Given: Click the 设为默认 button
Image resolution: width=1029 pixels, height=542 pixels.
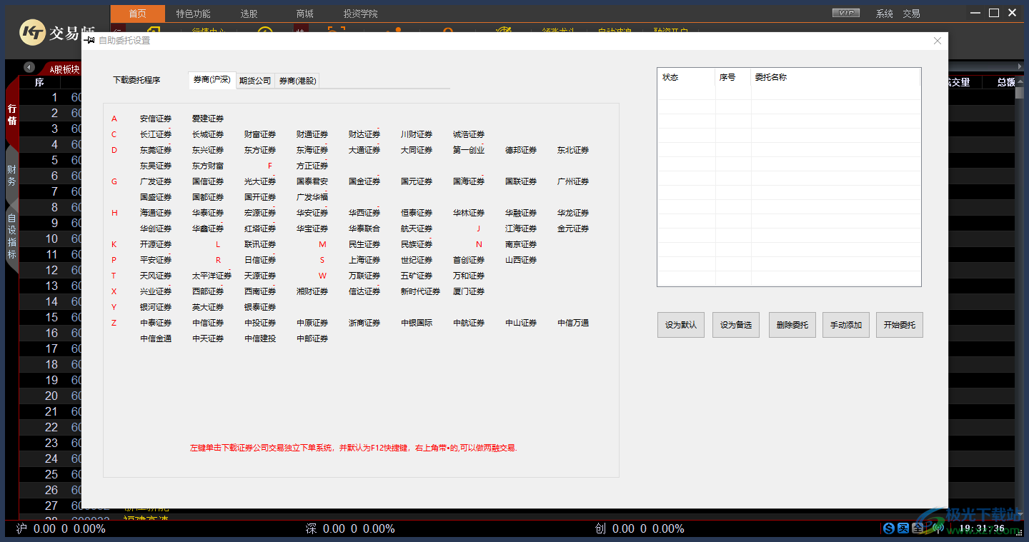Looking at the screenshot, I should (x=682, y=325).
